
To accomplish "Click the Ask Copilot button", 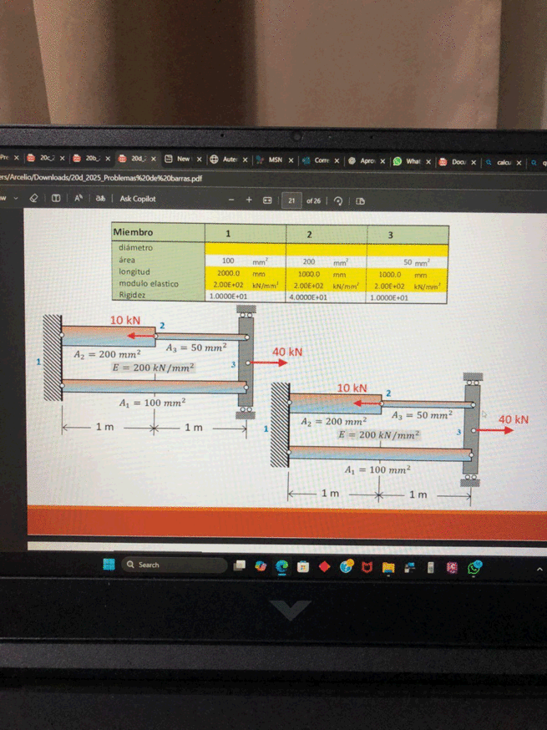I will pos(137,198).
